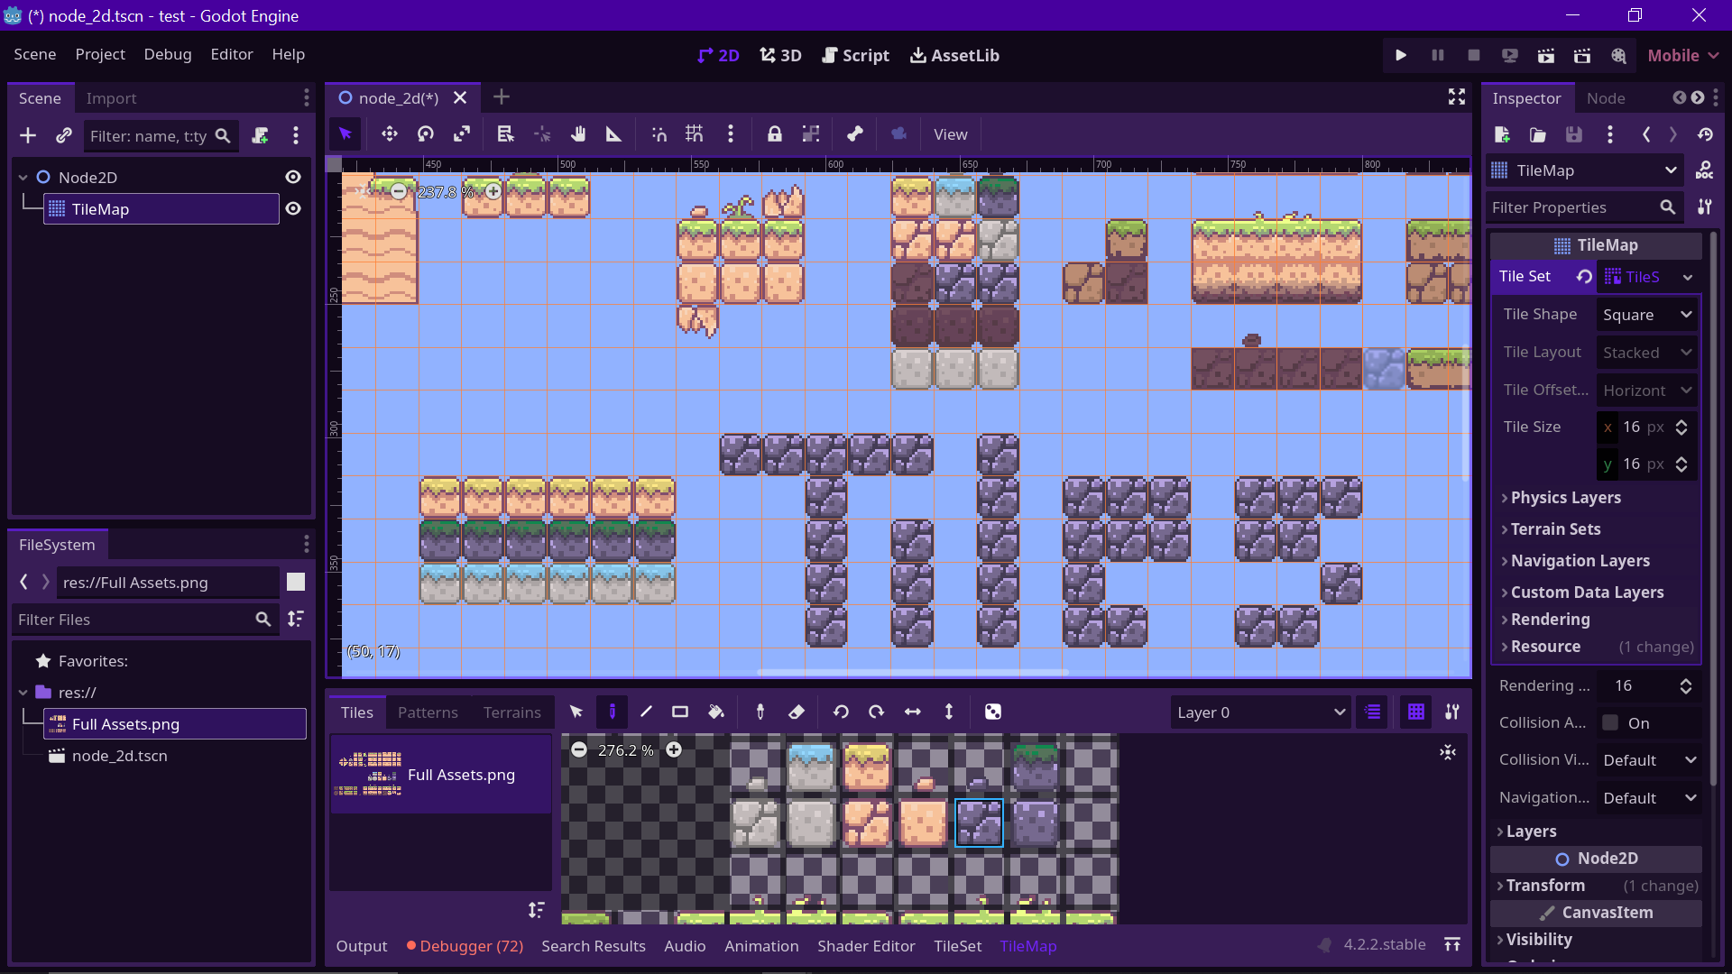Toggle distraction free mode
The height and width of the screenshot is (974, 1732).
(1456, 96)
